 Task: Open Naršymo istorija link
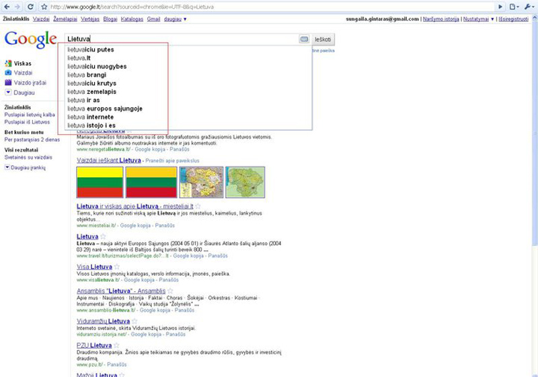click(x=441, y=19)
